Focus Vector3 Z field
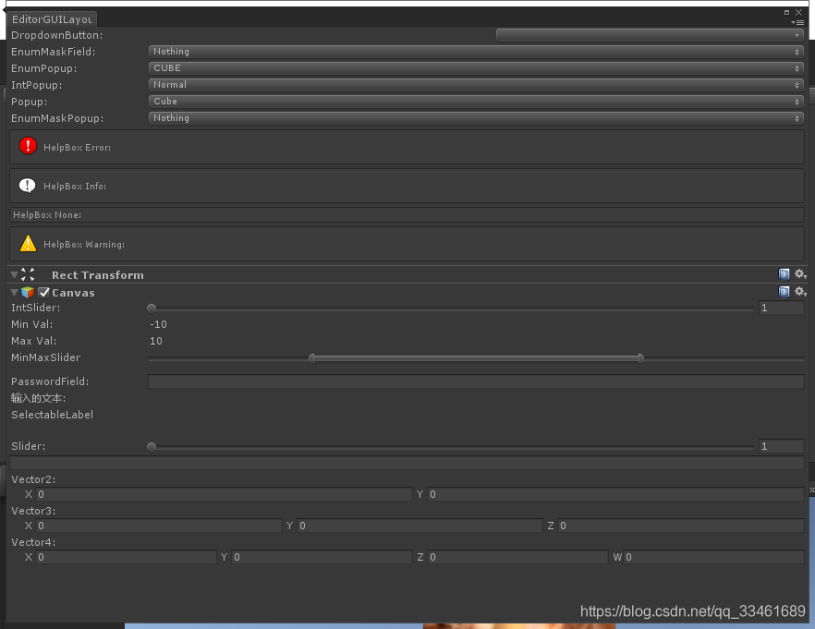Screen dimensions: 815x629 pyautogui.click(x=681, y=526)
